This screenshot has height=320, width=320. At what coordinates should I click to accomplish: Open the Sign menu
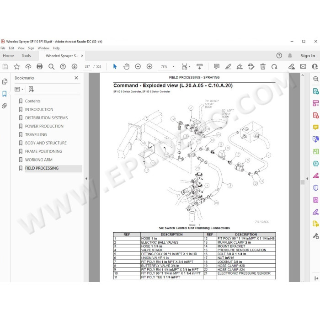pos(31,48)
